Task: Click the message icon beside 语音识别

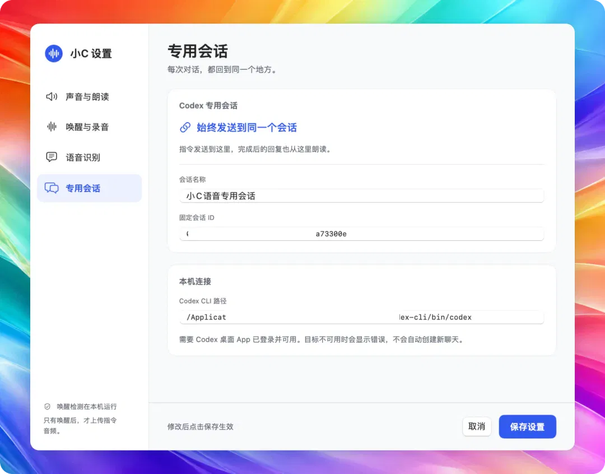Action: [x=52, y=157]
